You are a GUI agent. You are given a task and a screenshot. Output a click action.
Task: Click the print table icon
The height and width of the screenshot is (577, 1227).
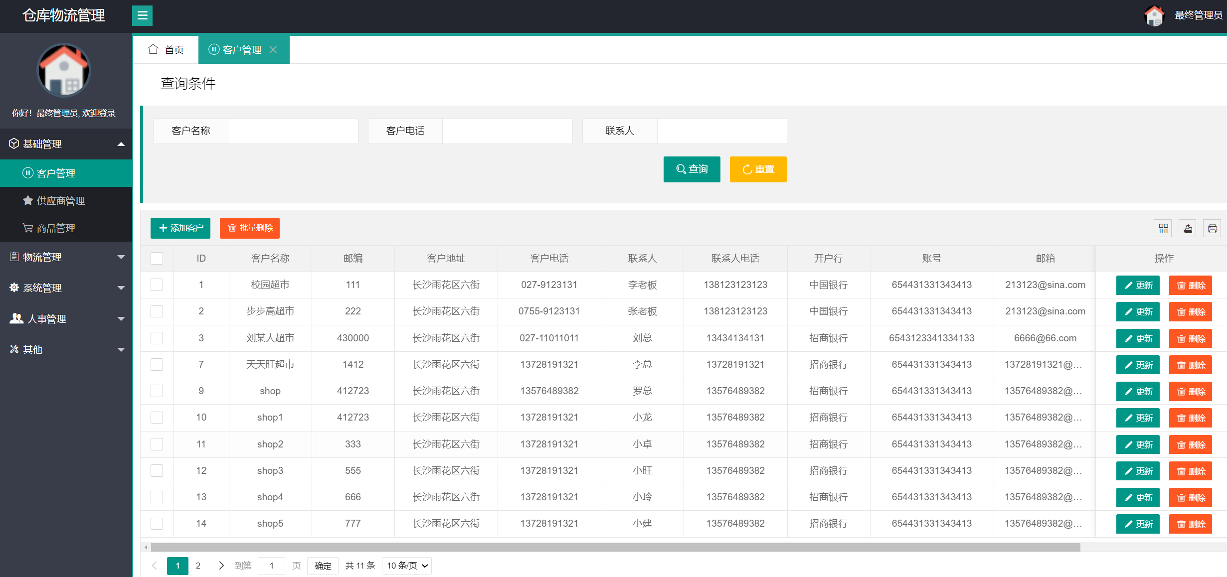pyautogui.click(x=1212, y=228)
